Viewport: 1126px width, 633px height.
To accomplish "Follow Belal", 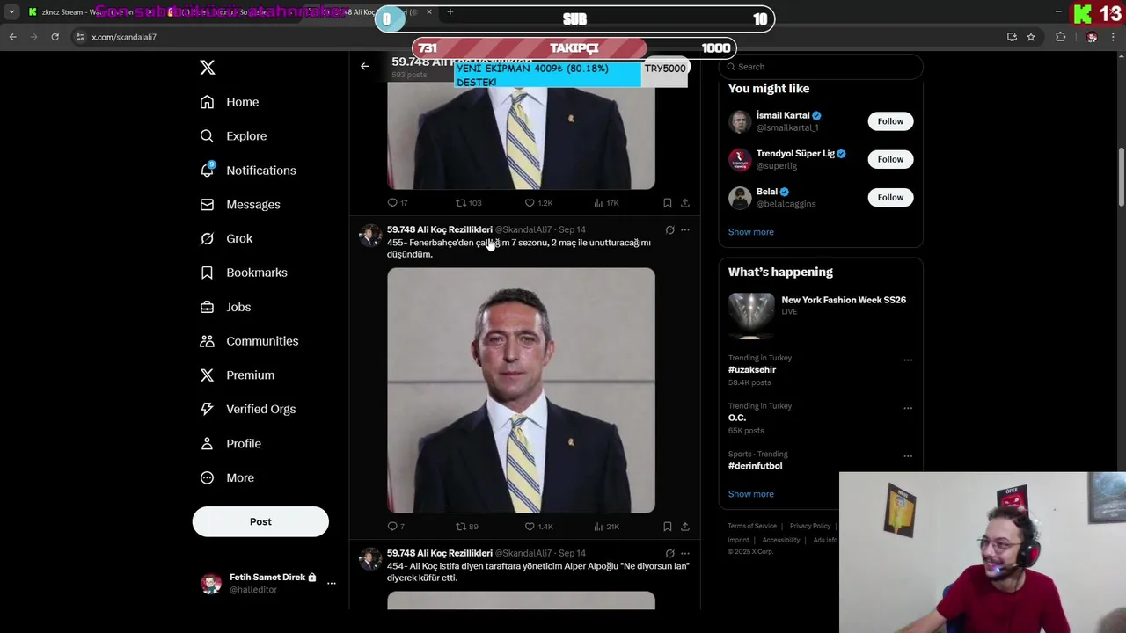I will (890, 197).
